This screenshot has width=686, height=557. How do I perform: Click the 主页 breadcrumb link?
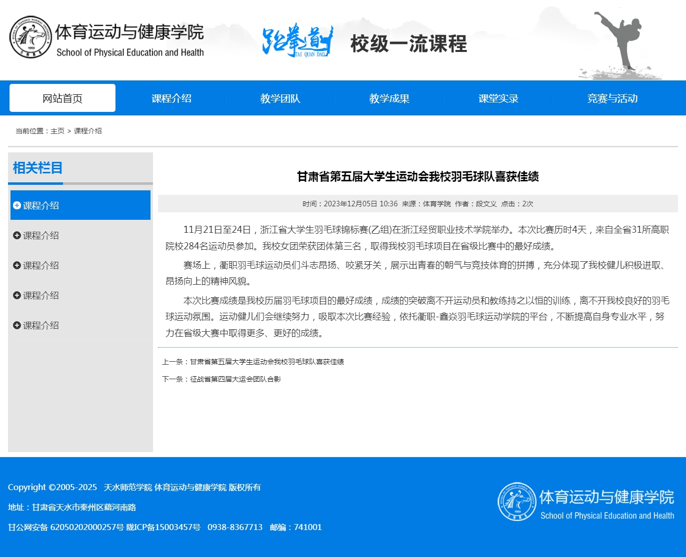point(57,131)
